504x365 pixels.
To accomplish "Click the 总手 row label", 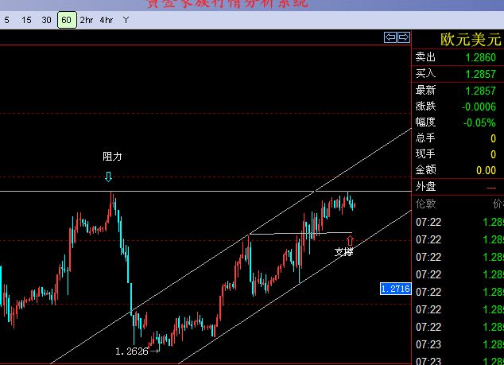I will click(x=425, y=138).
